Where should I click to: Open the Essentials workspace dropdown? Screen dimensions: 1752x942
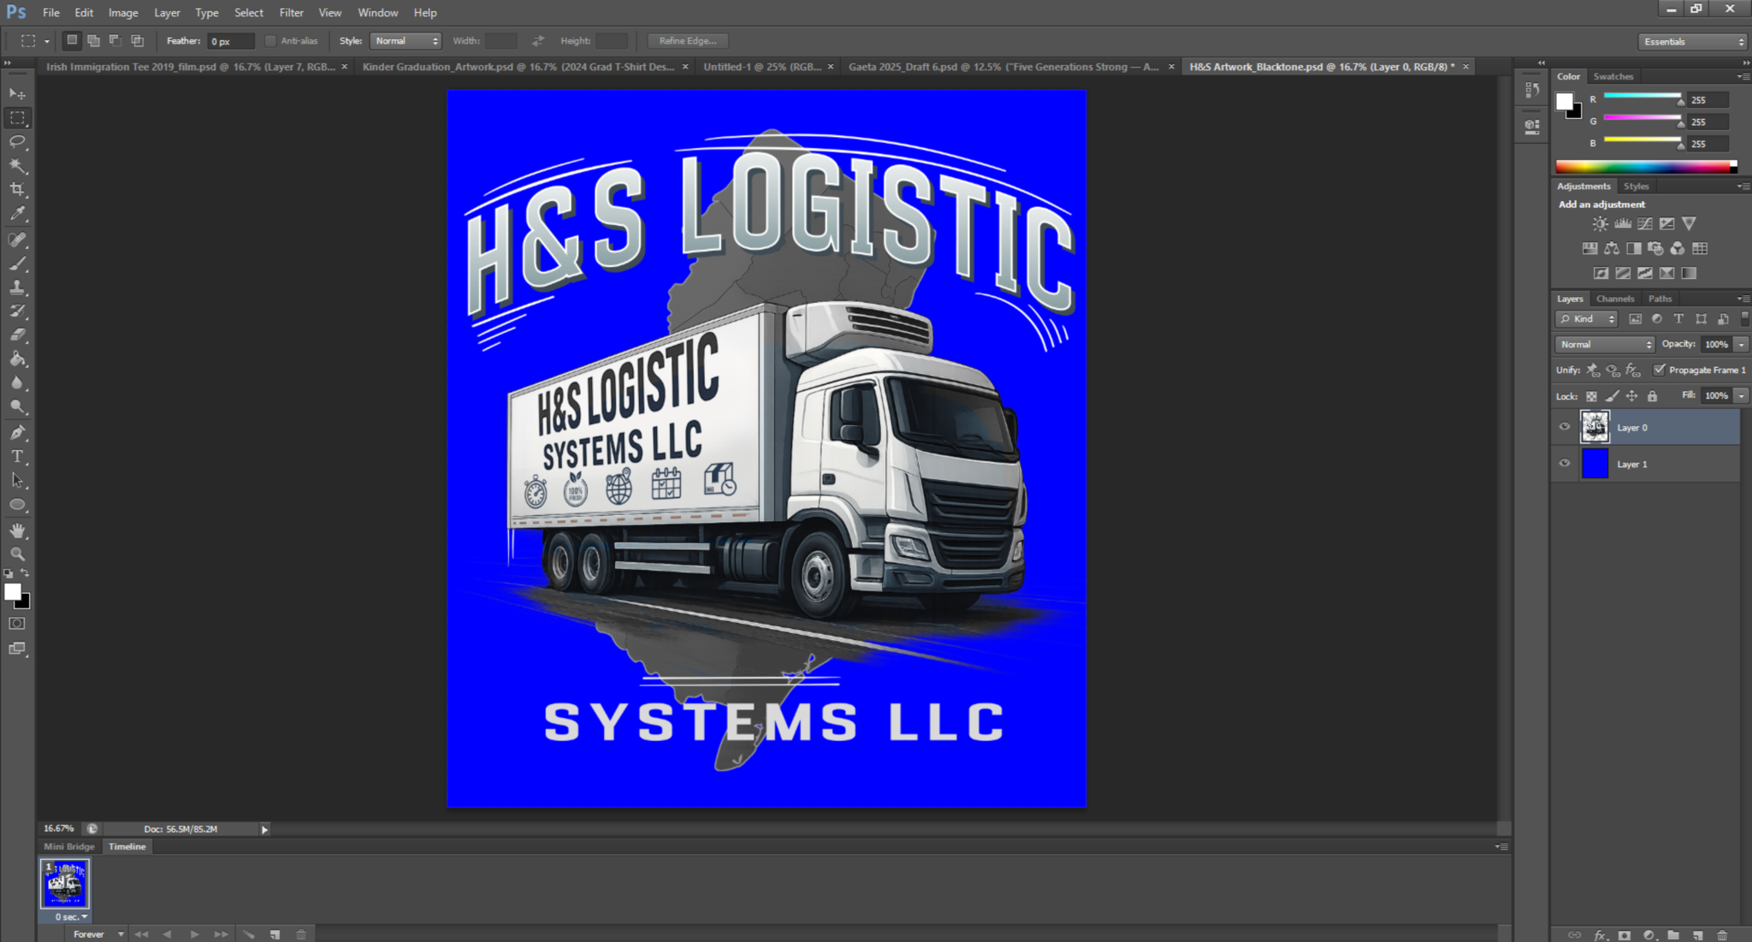[x=1692, y=41]
